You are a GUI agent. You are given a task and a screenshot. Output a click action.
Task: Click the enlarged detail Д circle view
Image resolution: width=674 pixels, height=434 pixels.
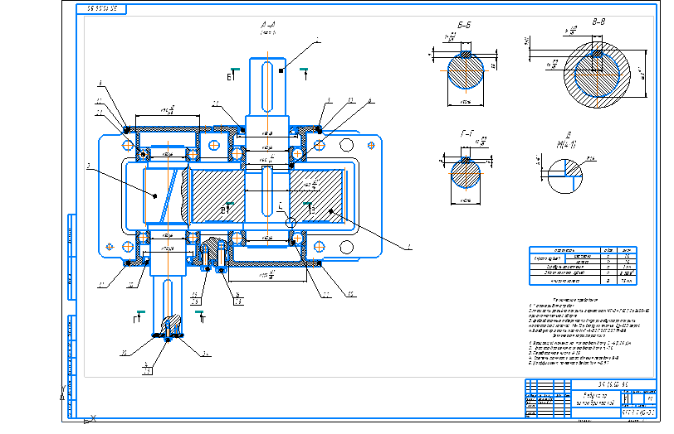pos(568,166)
